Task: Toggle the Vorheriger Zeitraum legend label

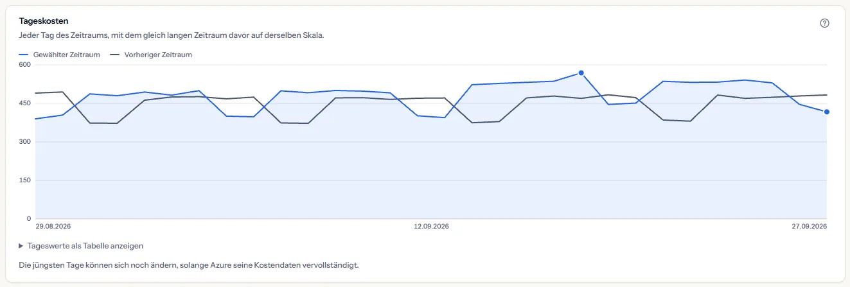Action: click(x=158, y=55)
